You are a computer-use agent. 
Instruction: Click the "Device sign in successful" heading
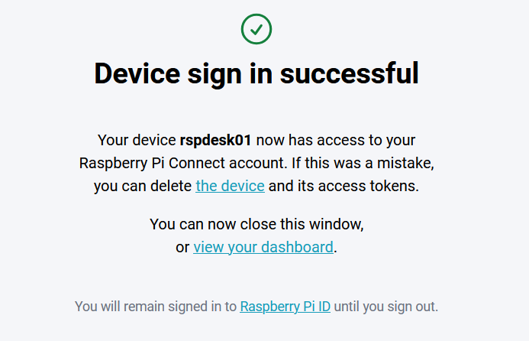tap(256, 74)
